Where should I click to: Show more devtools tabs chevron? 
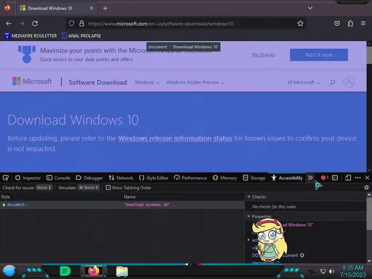click(310, 178)
